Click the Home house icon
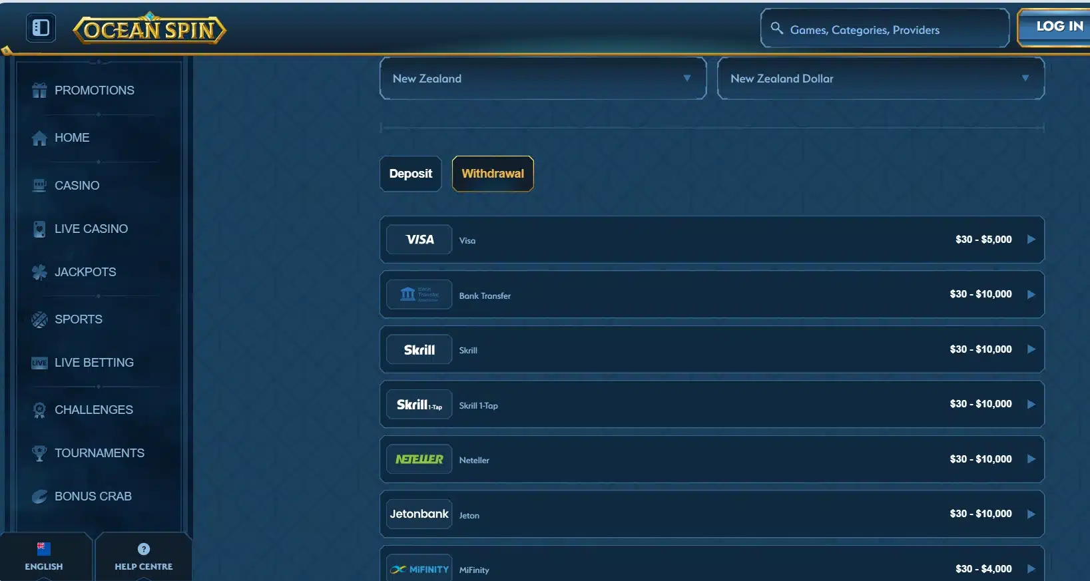 (x=39, y=138)
